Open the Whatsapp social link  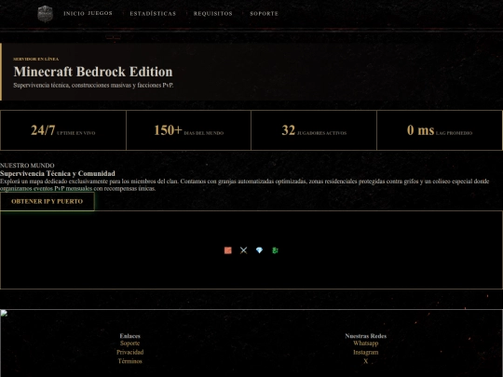pos(366,343)
